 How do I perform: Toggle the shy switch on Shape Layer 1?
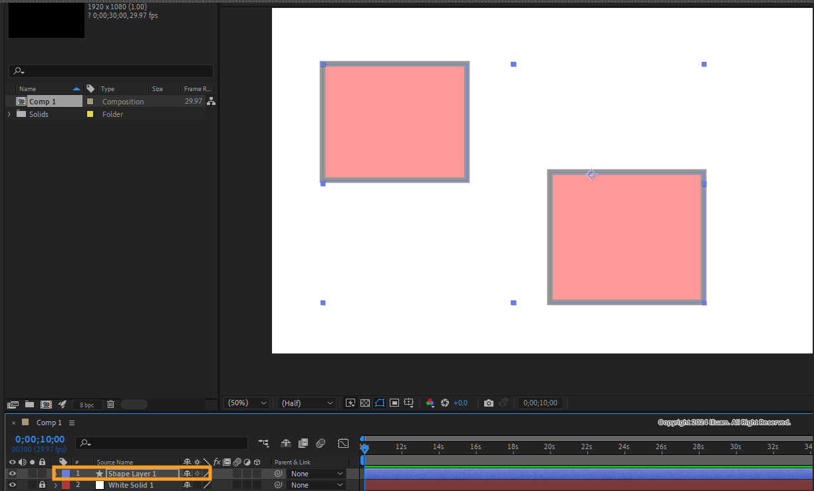[187, 474]
